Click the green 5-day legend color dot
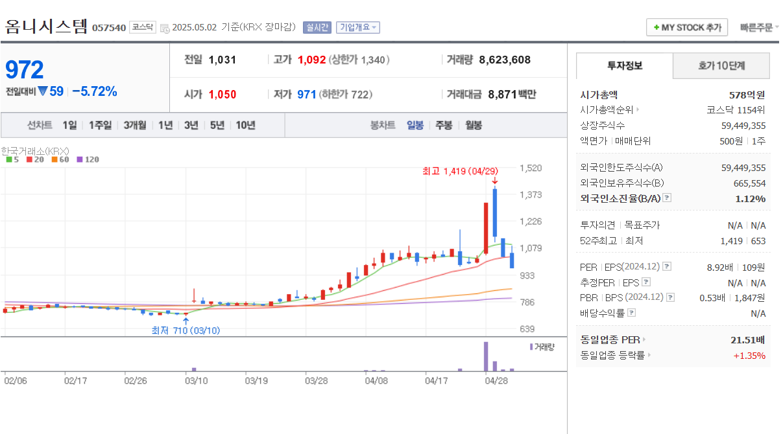The width and height of the screenshot is (783, 434). click(x=9, y=159)
